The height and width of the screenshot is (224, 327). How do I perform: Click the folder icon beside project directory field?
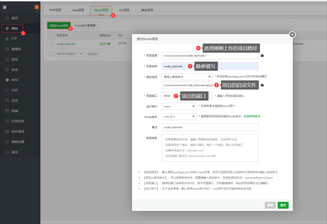coord(262,56)
